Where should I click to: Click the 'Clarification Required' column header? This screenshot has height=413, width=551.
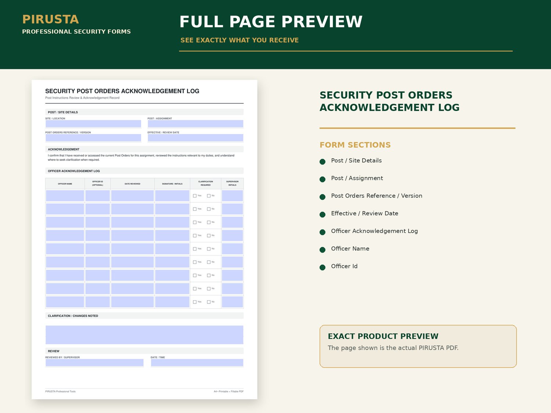[206, 183]
